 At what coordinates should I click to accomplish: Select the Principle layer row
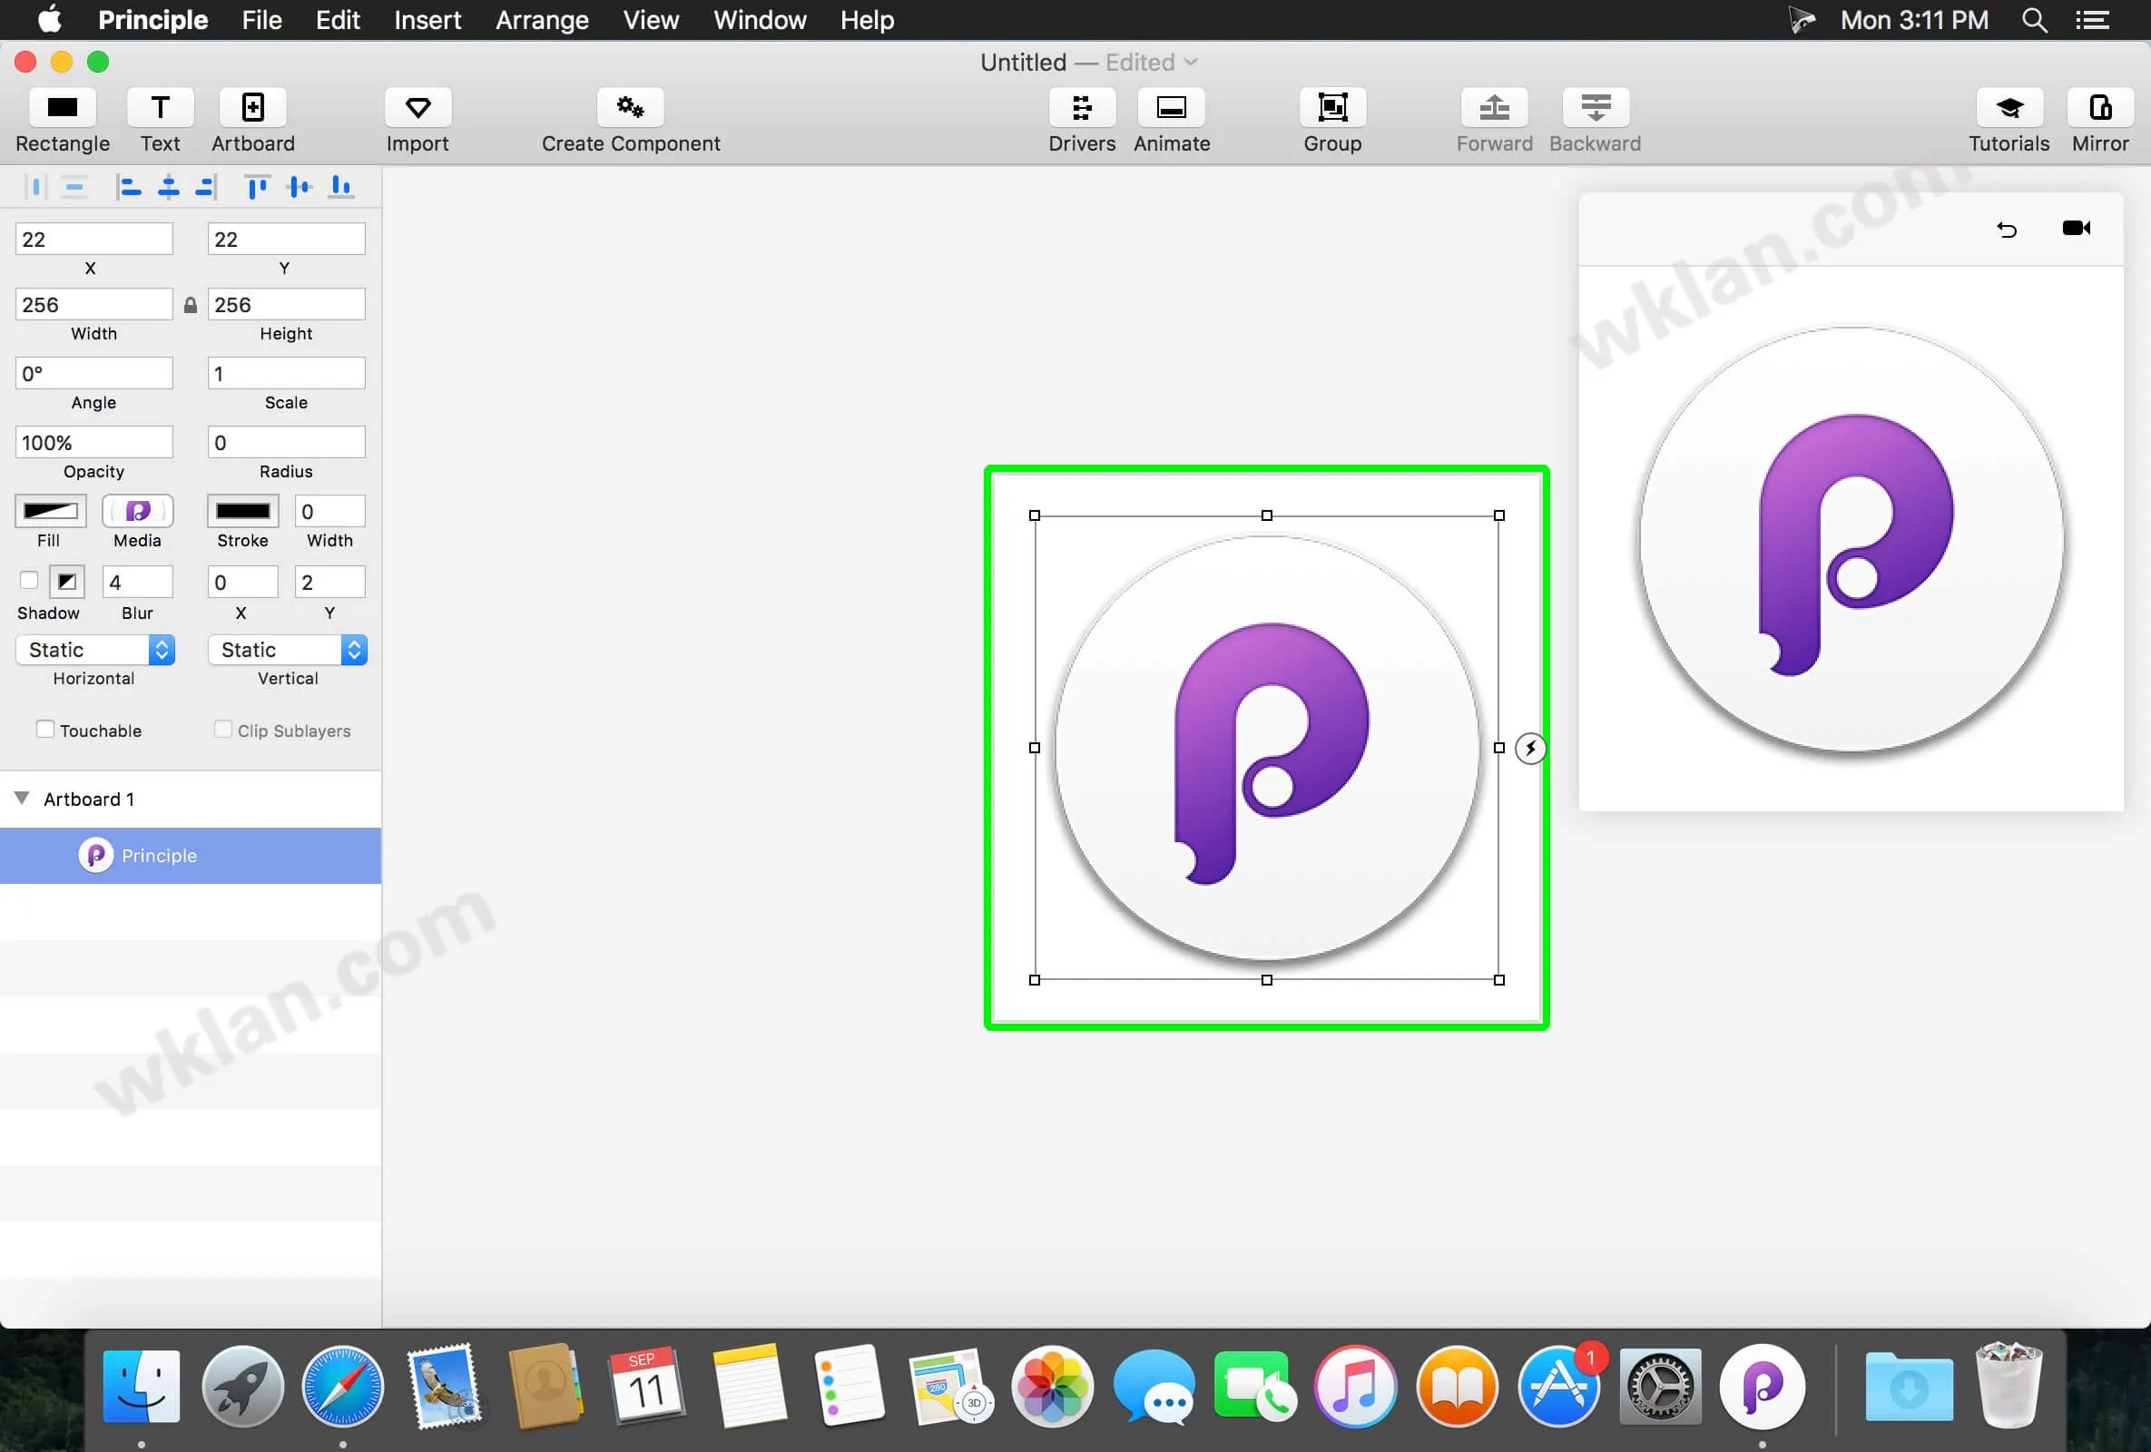point(191,855)
